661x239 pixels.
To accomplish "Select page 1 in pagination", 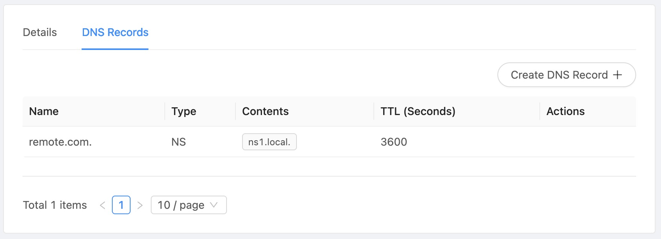I will [x=121, y=205].
